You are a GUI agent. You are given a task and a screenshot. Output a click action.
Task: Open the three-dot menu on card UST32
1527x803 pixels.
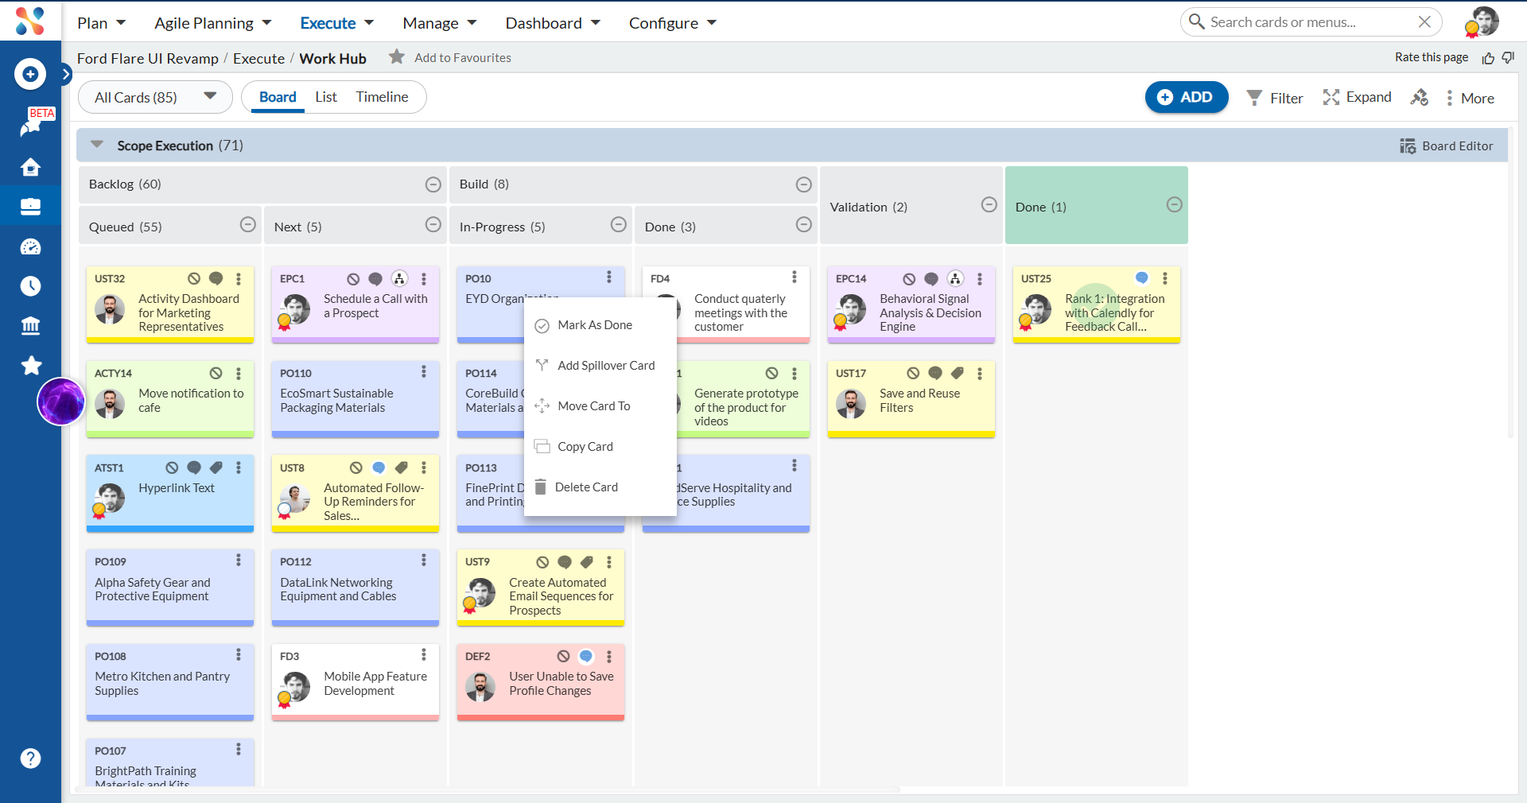tap(239, 279)
